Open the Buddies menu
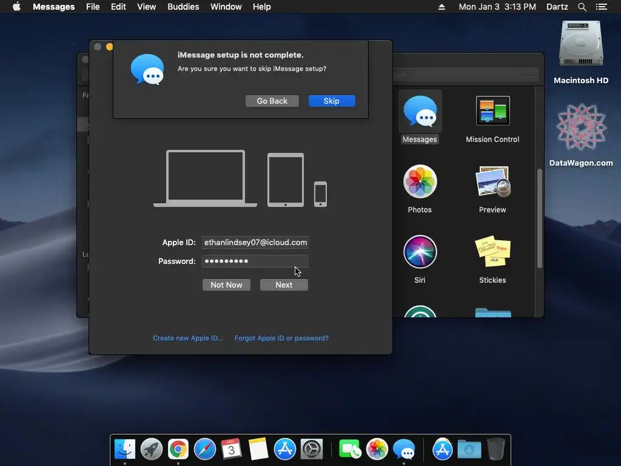 [x=183, y=7]
